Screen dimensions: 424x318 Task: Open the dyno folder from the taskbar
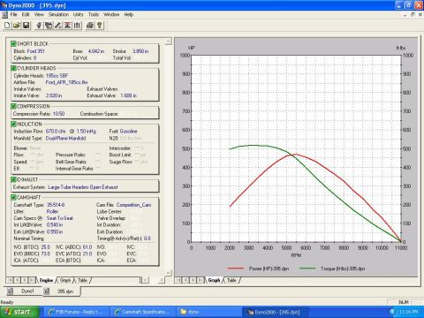(209, 312)
